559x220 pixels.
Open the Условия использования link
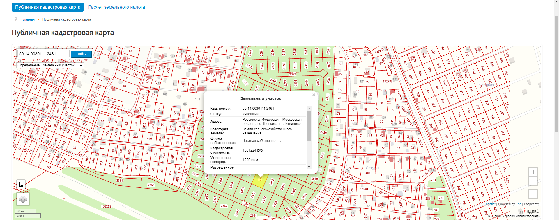[521, 216]
